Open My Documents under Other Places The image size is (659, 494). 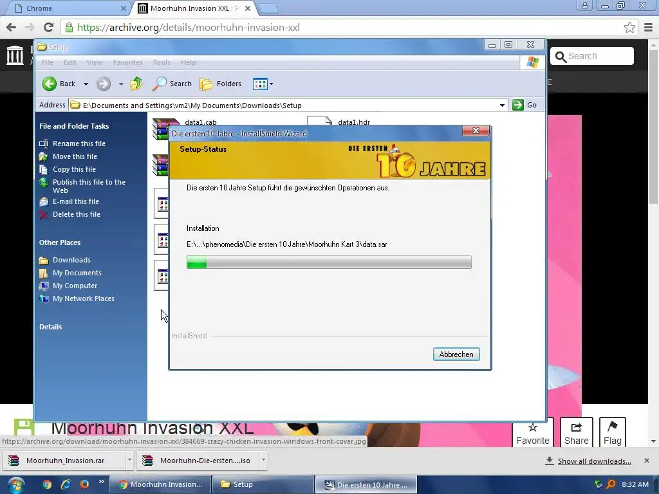click(x=77, y=273)
